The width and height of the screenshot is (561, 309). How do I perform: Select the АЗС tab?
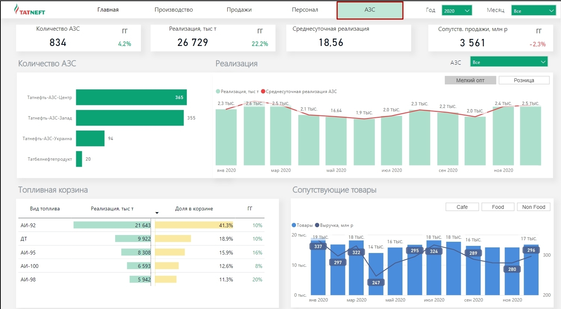tap(370, 10)
